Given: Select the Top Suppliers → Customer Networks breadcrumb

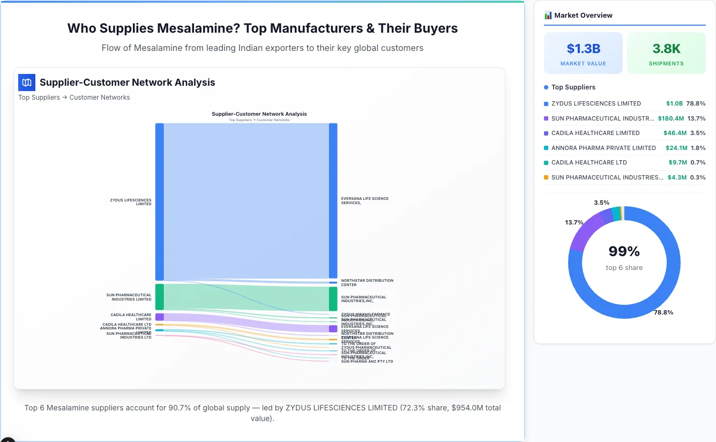Looking at the screenshot, I should click(x=74, y=97).
